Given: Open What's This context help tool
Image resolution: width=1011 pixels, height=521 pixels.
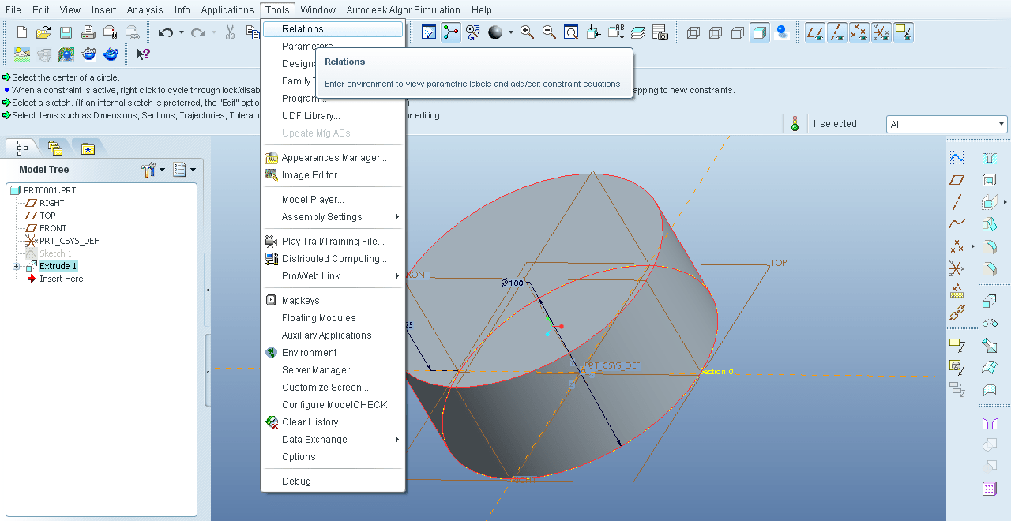Looking at the screenshot, I should (x=143, y=54).
